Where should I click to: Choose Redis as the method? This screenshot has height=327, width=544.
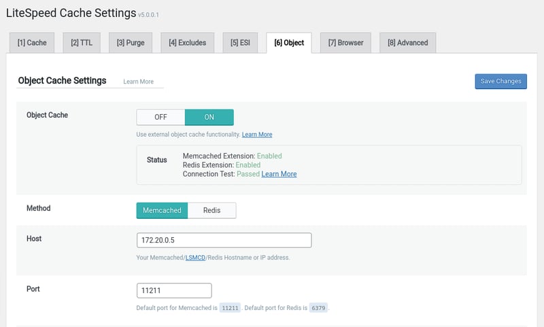(x=211, y=211)
